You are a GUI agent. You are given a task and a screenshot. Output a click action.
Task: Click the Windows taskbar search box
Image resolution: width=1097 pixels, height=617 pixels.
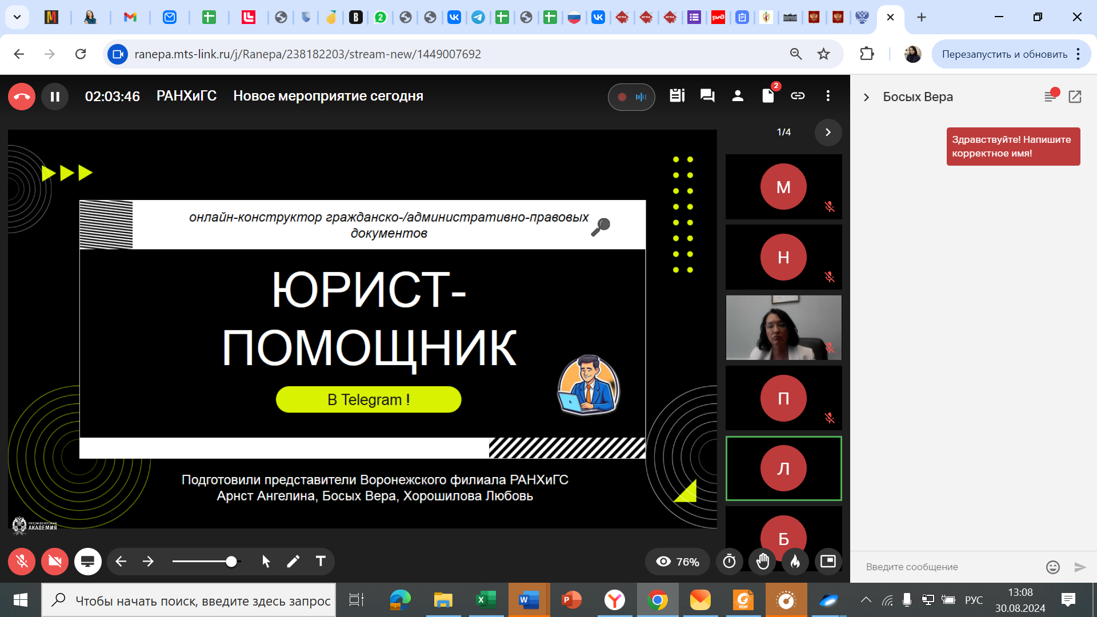[x=189, y=600]
